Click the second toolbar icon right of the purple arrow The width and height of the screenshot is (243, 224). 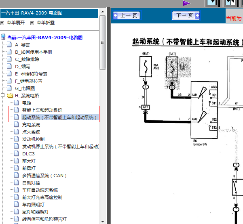coord(231,3)
